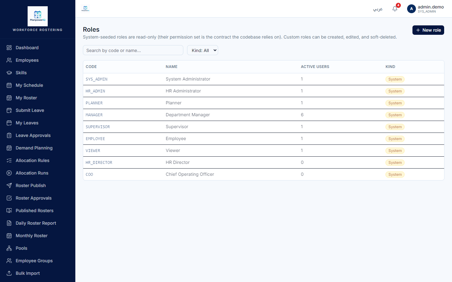Click the My Leaves calendar icon

[9, 123]
